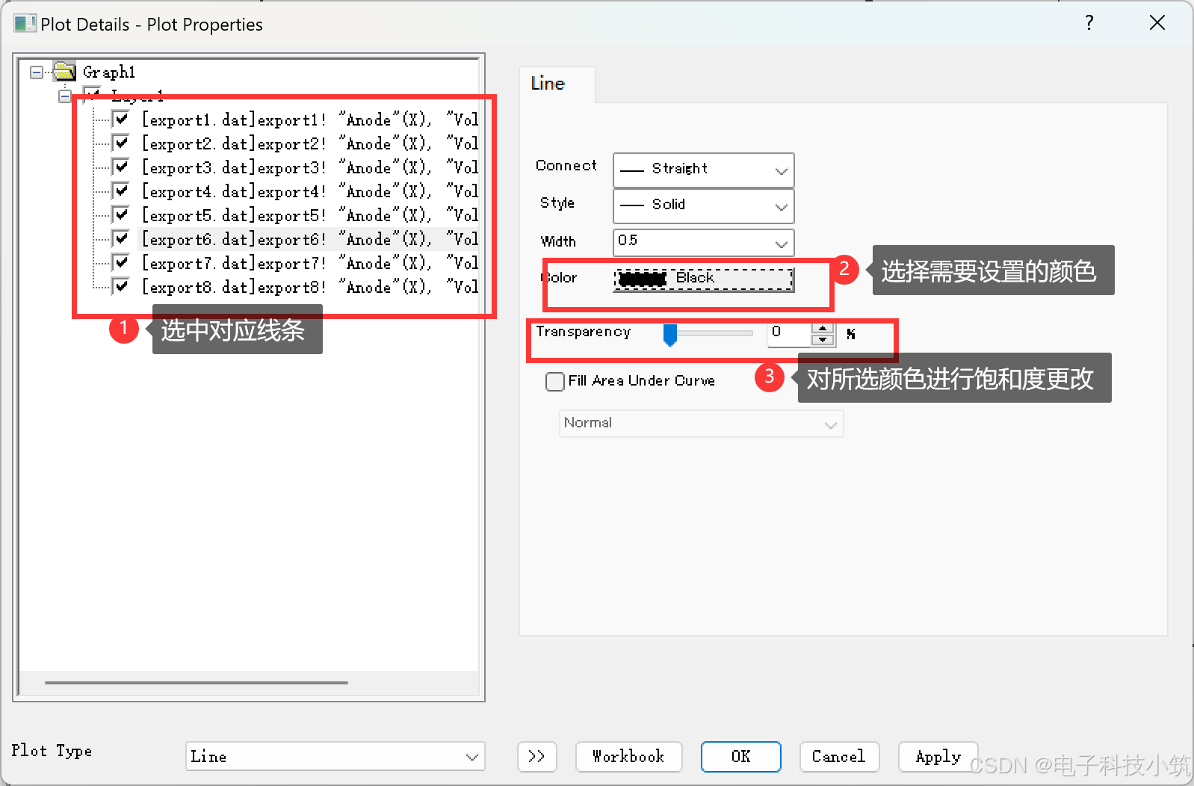Collapse the Layer1 tree node
This screenshot has width=1194, height=786.
pyautogui.click(x=65, y=96)
